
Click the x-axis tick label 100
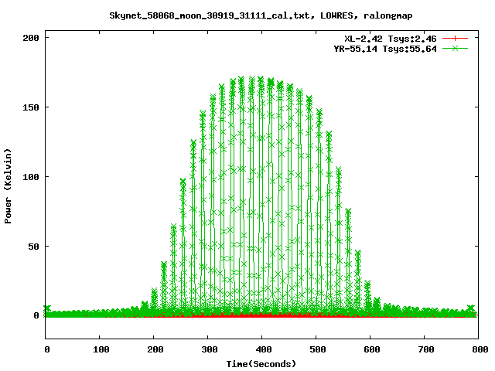pyautogui.click(x=101, y=349)
